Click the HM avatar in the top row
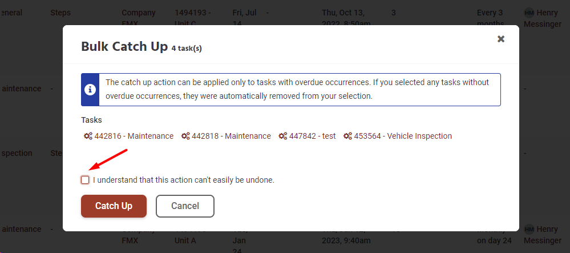The width and height of the screenshot is (570, 253). [529, 13]
